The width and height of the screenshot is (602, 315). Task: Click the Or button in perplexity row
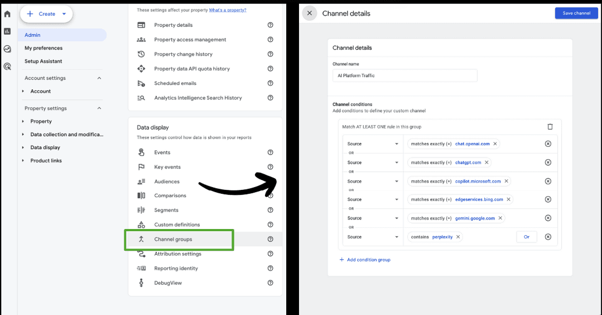tap(526, 237)
